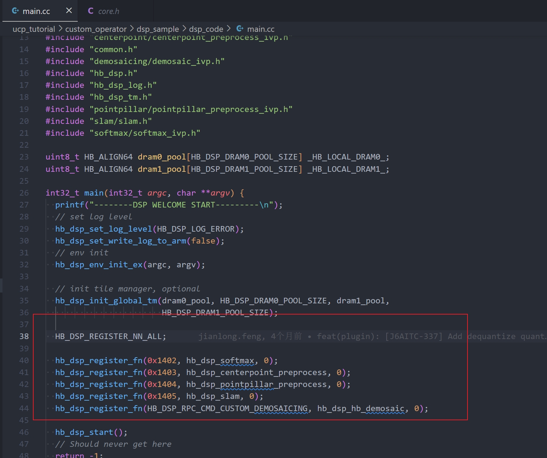Viewport: 547px width, 458px height.
Task: Open the ucp_tutorial breadcrumb folder
Action: [34, 29]
